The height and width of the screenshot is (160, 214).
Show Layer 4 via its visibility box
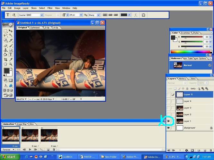(169, 101)
